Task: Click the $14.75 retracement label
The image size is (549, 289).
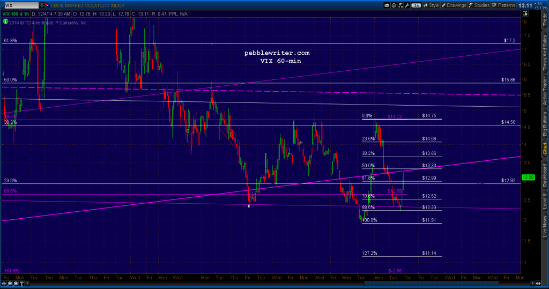Action: [429, 116]
